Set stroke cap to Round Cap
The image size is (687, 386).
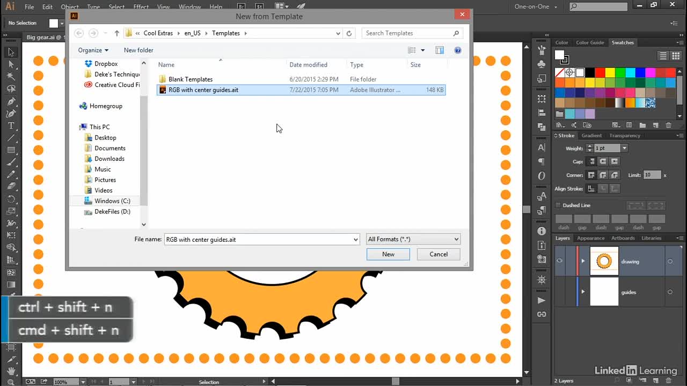click(603, 161)
